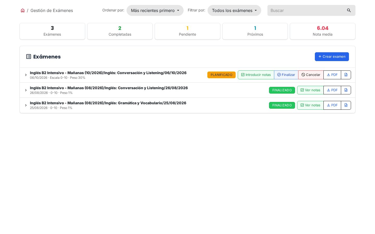This screenshot has height=234, width=375.
Task: Click the Crear examen button
Action: pos(332,57)
